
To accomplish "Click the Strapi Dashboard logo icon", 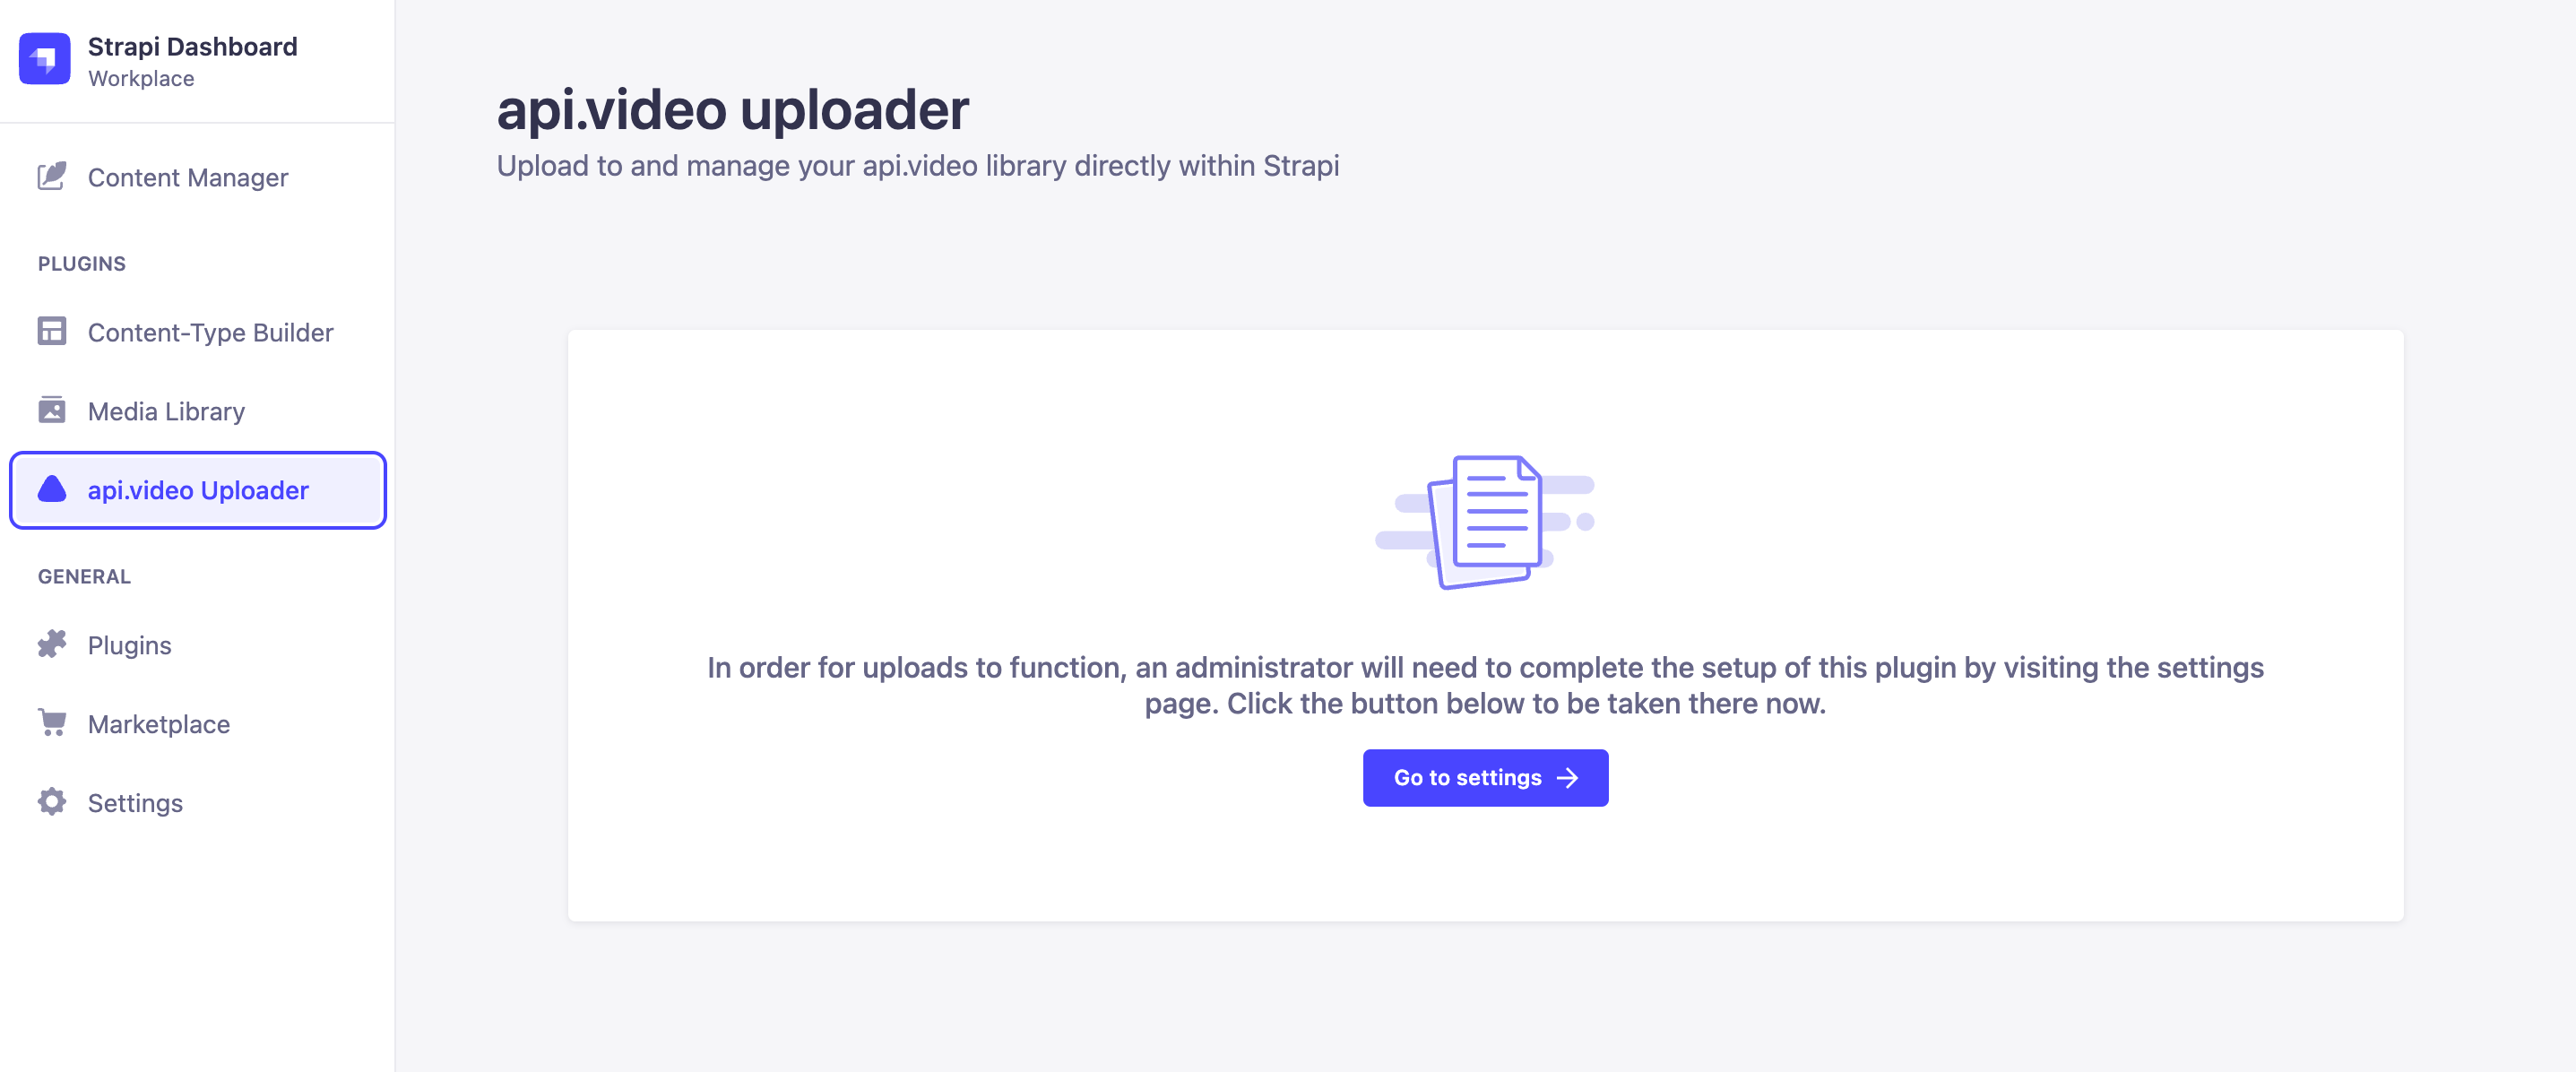I will tap(46, 59).
